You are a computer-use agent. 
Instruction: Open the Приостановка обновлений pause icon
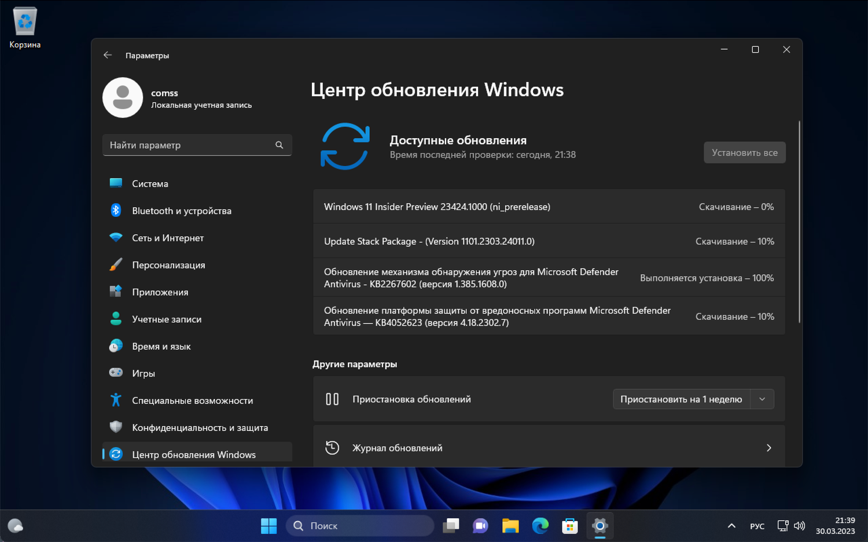(333, 399)
